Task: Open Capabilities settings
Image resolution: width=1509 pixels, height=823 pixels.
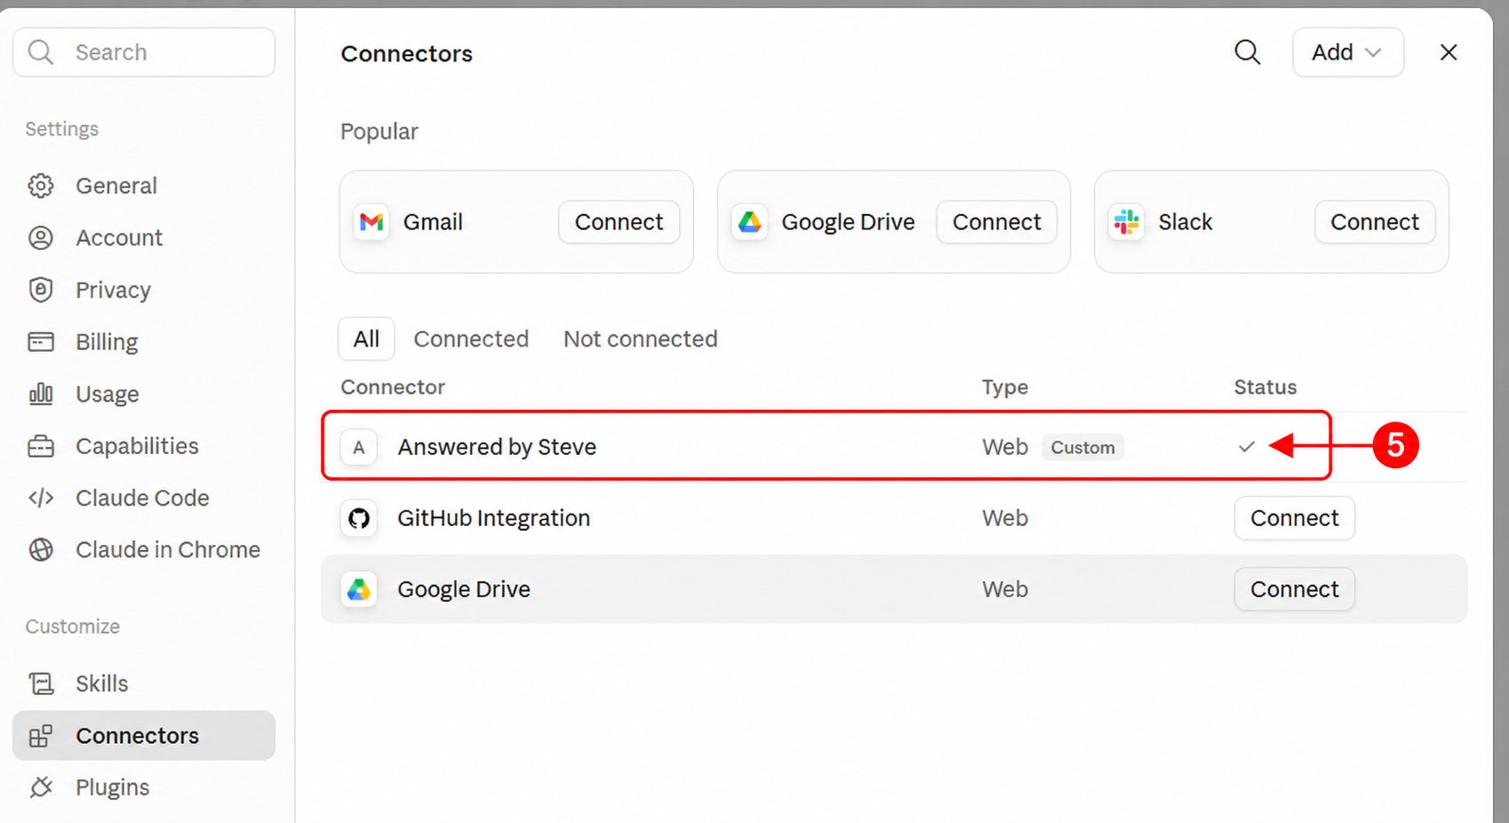Action: tap(144, 446)
